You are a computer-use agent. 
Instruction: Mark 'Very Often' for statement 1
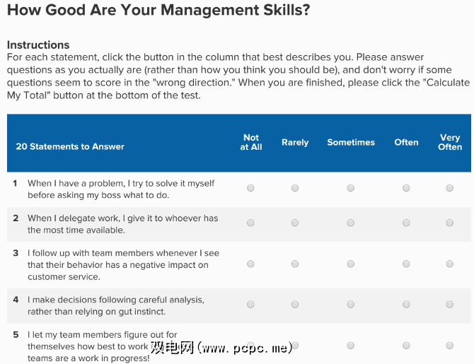point(450,188)
